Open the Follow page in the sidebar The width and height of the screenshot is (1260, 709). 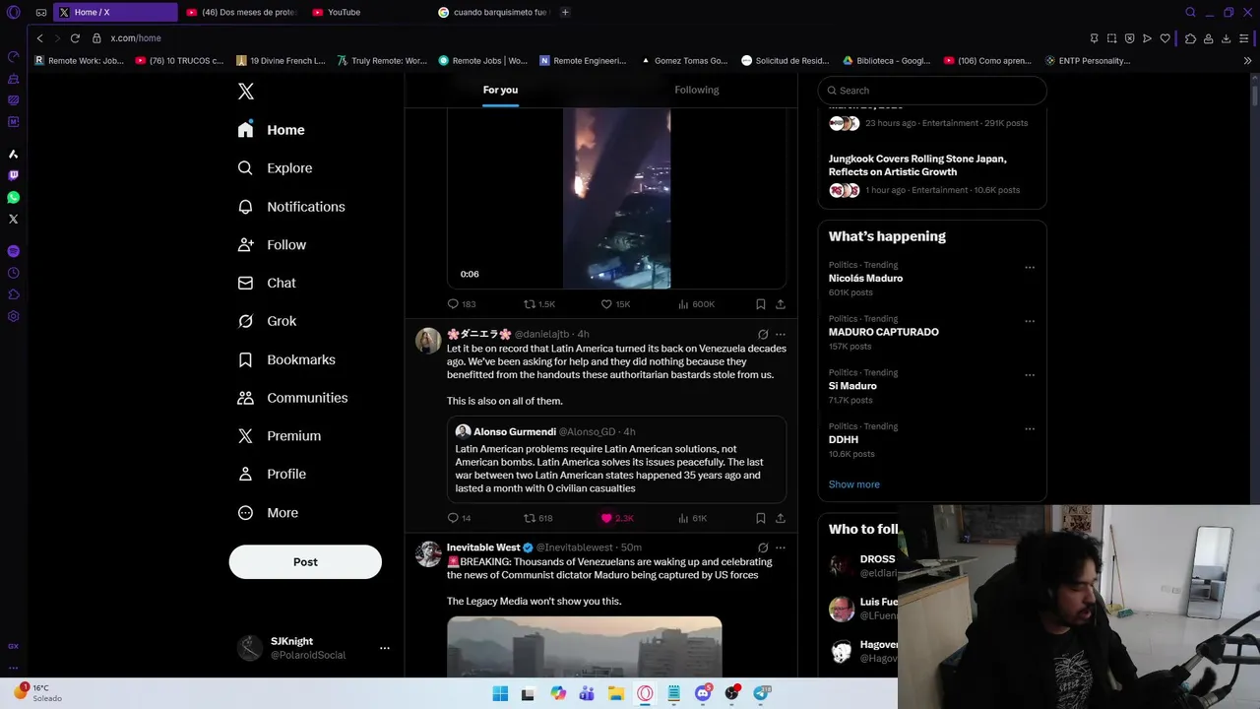273,245
